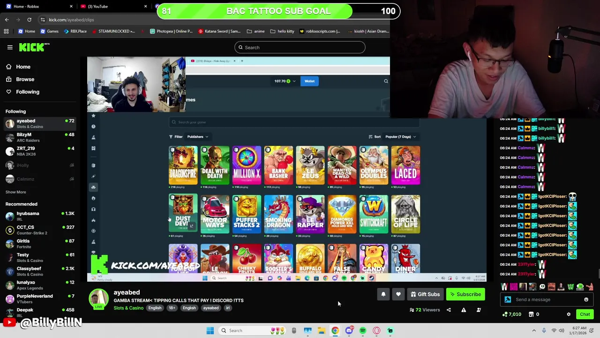This screenshot has width=600, height=338.
Task: Open the STEAMUNLOCKED bookmark
Action: pos(113,31)
